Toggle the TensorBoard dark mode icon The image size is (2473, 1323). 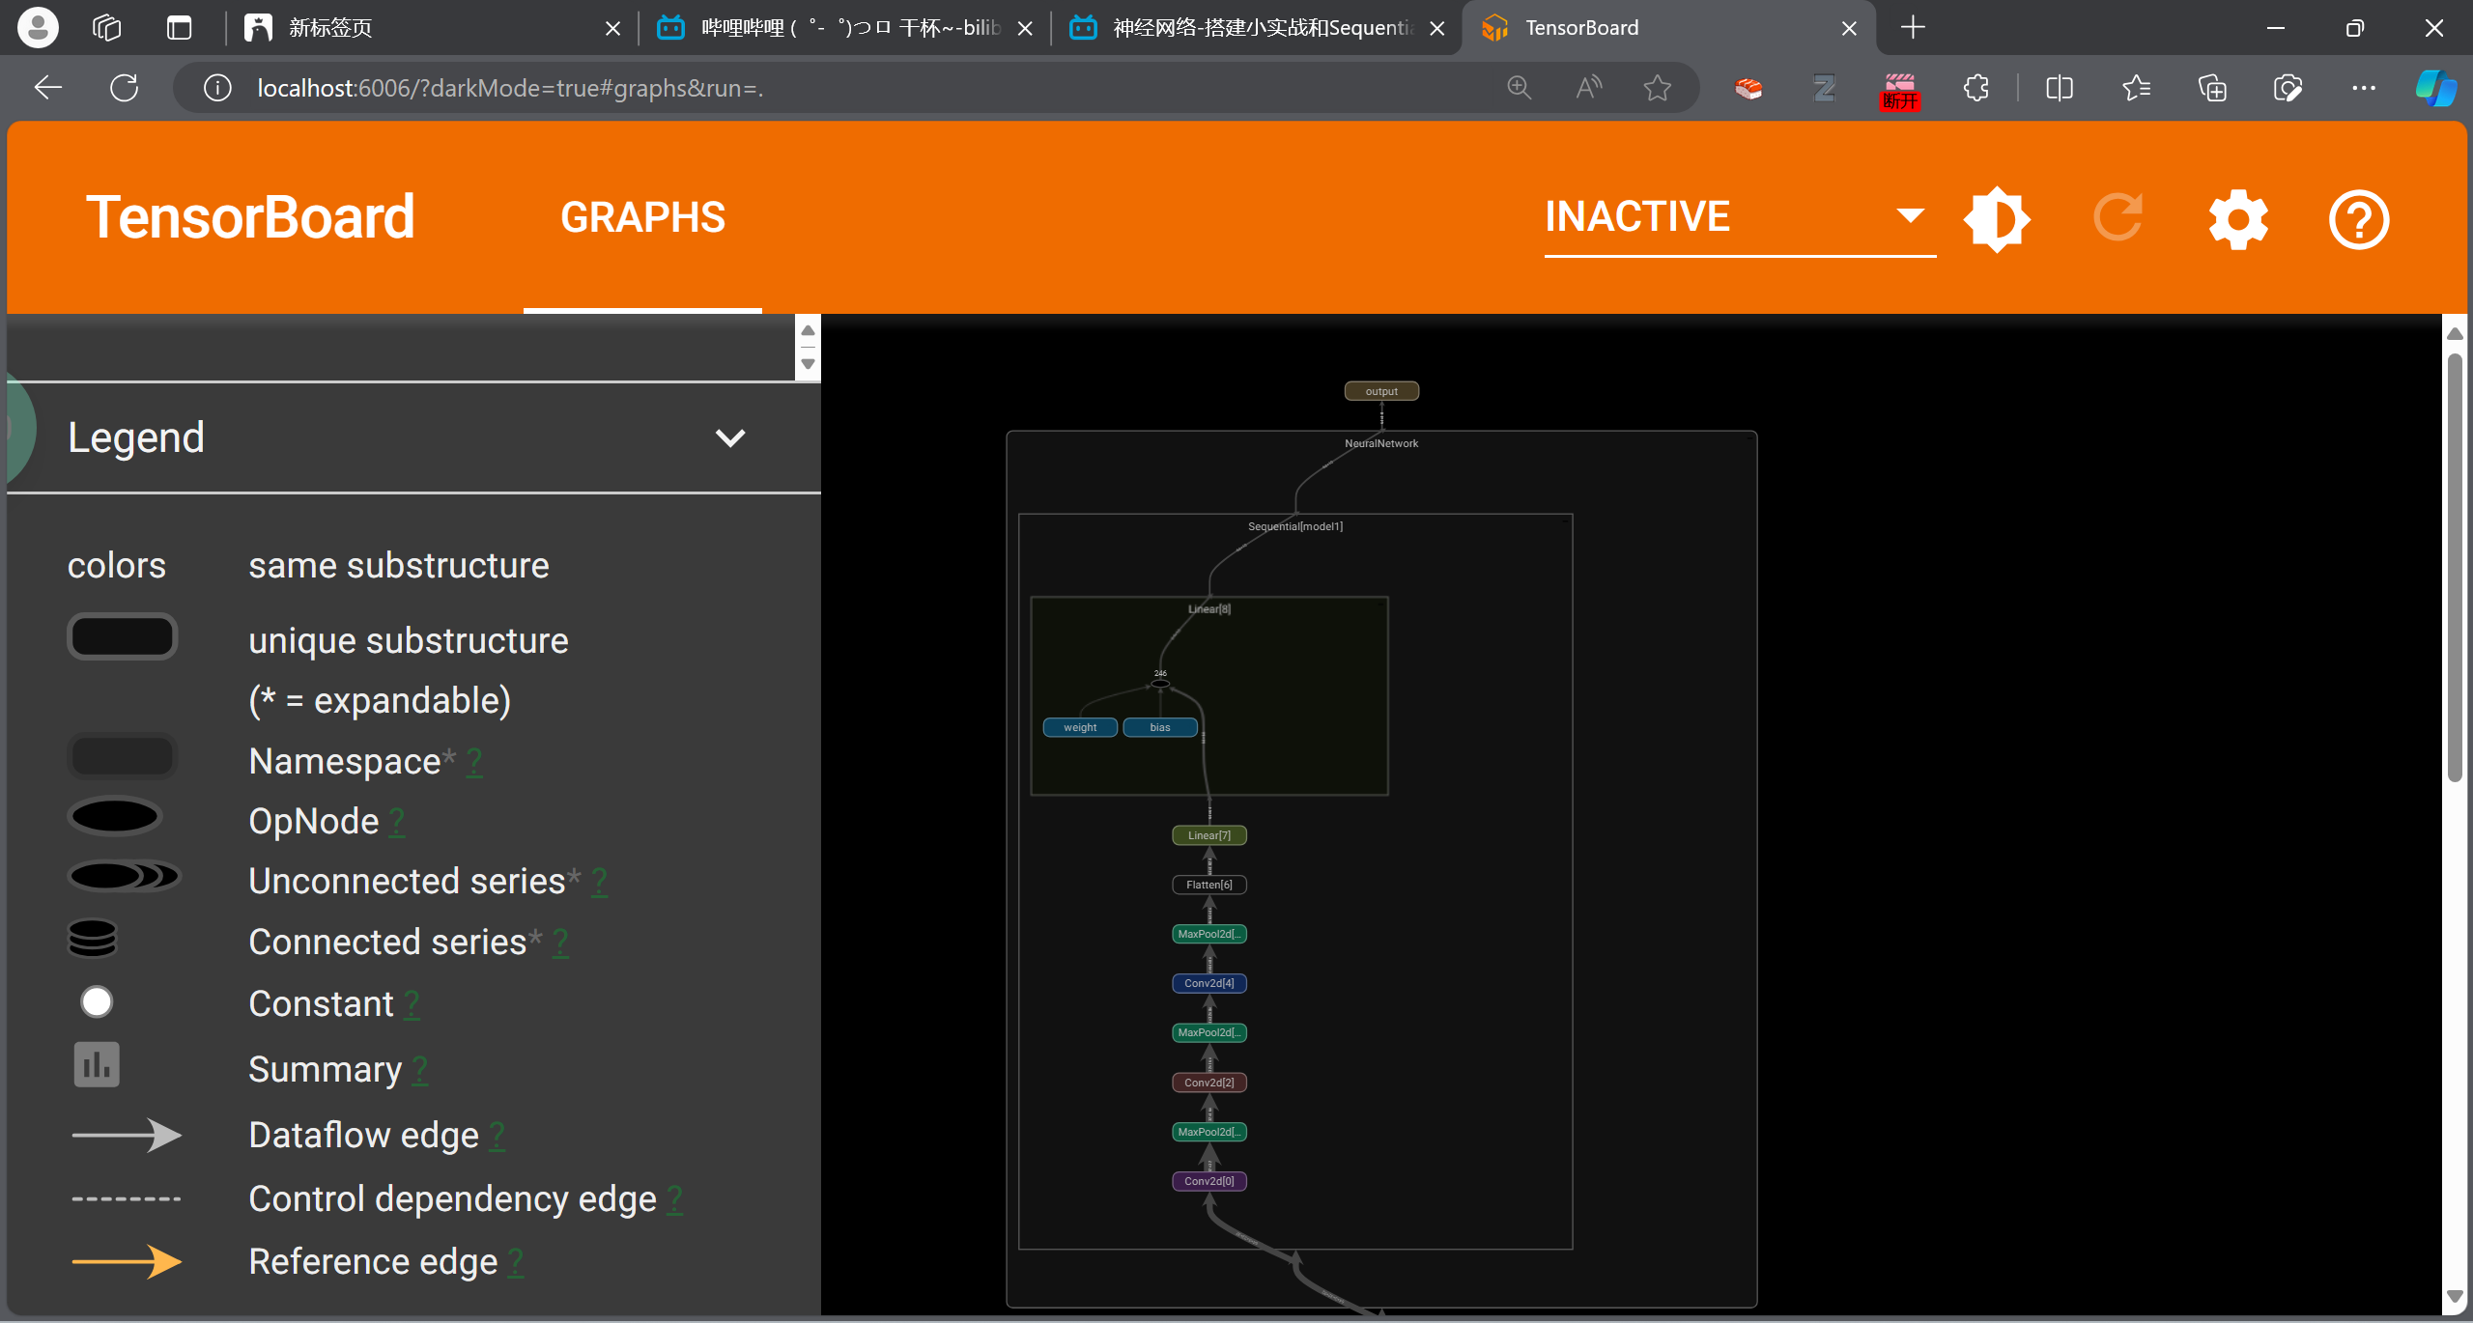click(1997, 219)
